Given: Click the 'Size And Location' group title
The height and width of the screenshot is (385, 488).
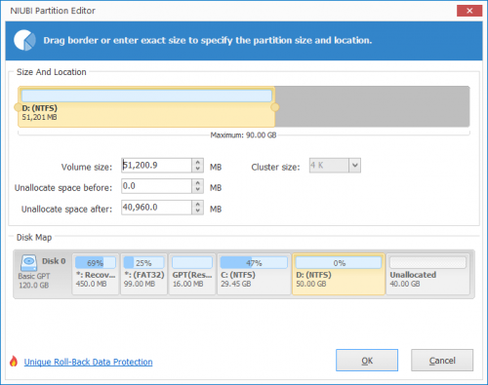Looking at the screenshot, I should pos(52,72).
